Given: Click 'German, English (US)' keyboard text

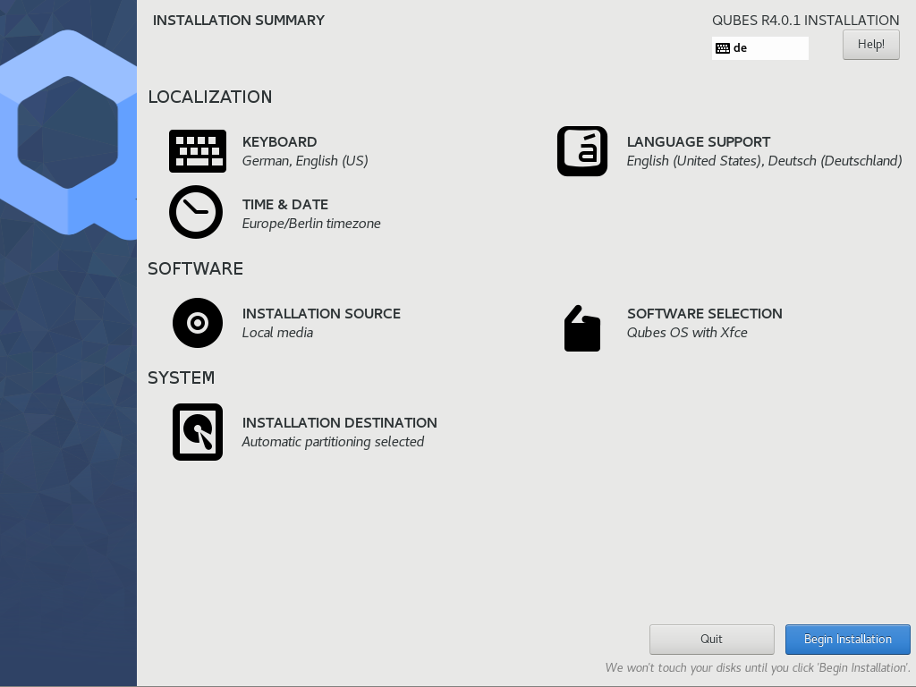Looking at the screenshot, I should (305, 161).
